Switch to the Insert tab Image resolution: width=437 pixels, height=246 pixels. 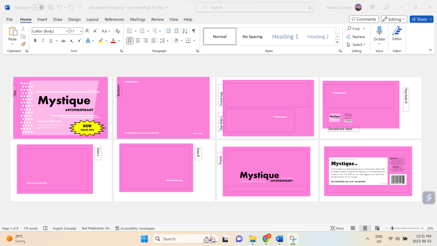click(42, 19)
